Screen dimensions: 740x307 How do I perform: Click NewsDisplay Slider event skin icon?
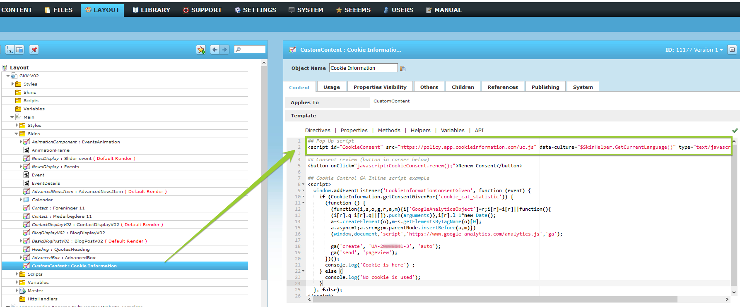[x=27, y=158]
